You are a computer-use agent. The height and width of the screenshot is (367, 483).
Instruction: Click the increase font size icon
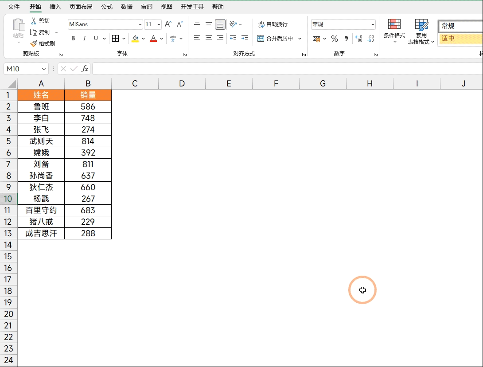tap(168, 24)
